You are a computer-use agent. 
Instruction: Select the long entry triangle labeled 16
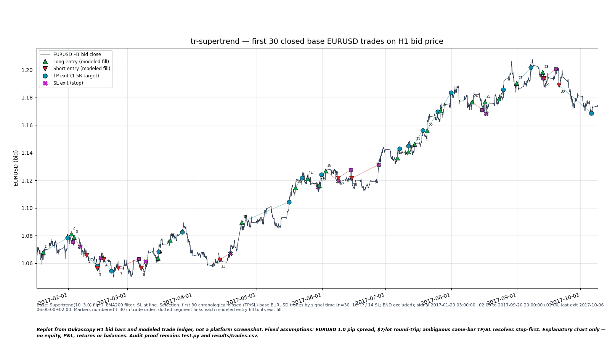pyautogui.click(x=326, y=171)
